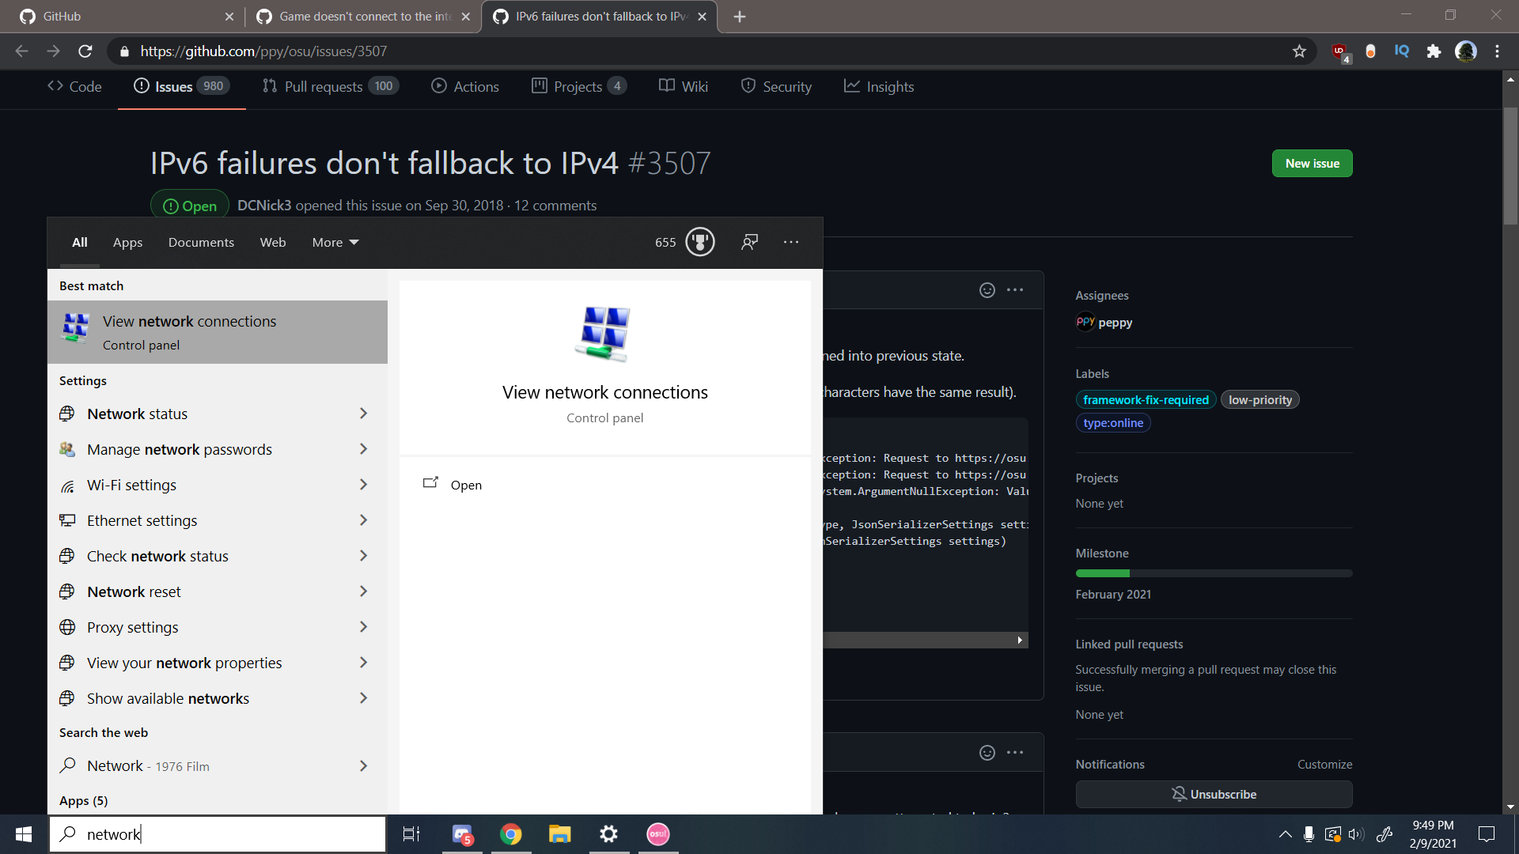Screen dimensions: 1519x854
Task: Open the More dropdown in the search panel
Action: (333, 242)
